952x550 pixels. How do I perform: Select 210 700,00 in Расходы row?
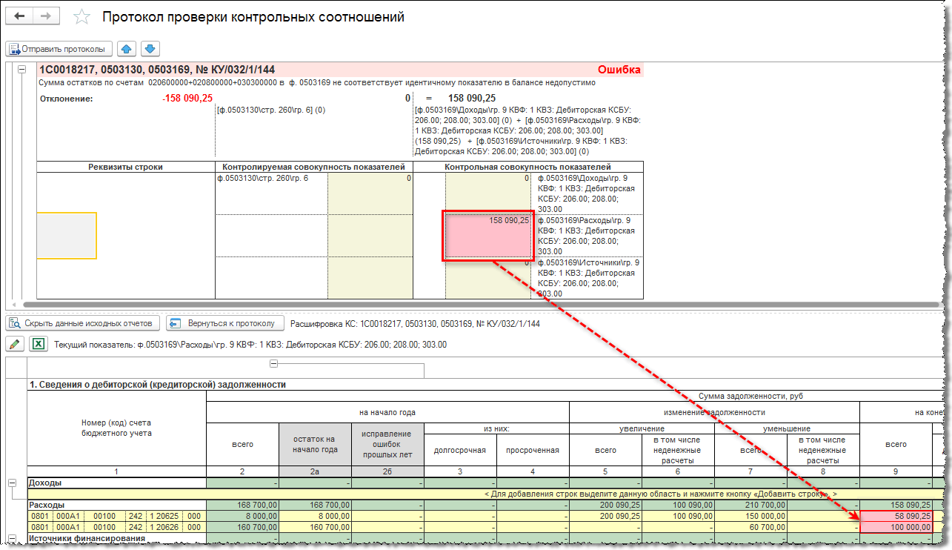pyautogui.click(x=750, y=505)
